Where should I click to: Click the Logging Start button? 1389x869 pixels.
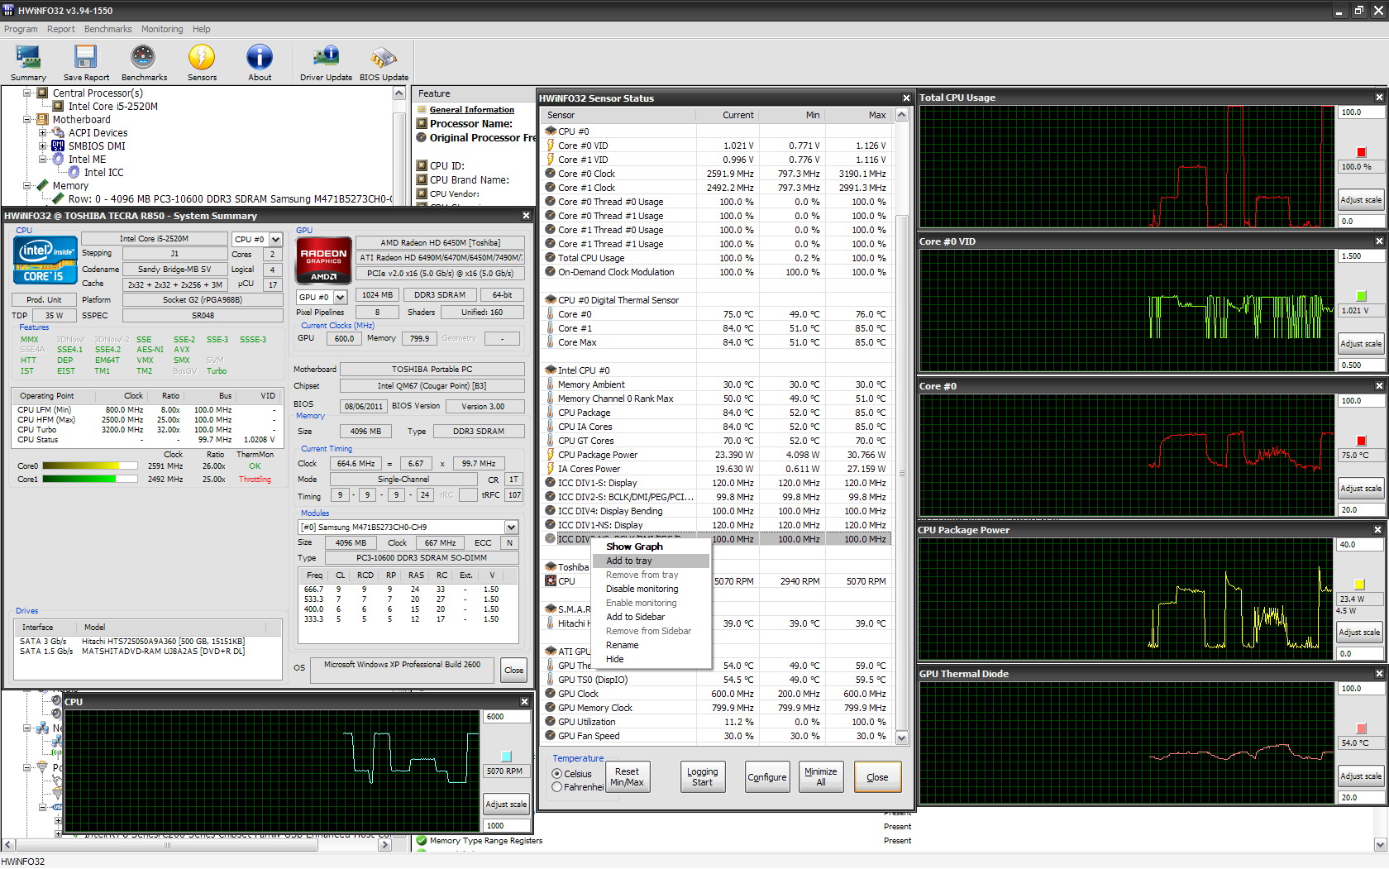coord(702,777)
